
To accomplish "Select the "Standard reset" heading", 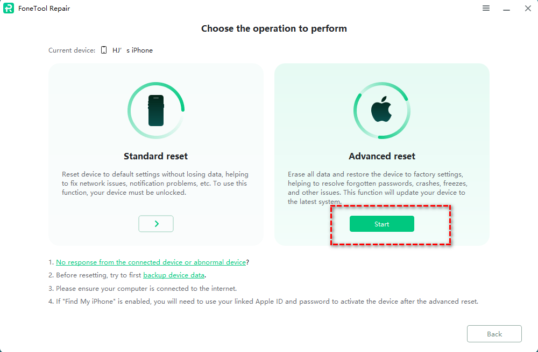I will 156,156.
